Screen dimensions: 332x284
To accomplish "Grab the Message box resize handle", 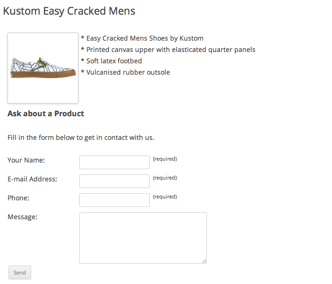I will 204,261.
